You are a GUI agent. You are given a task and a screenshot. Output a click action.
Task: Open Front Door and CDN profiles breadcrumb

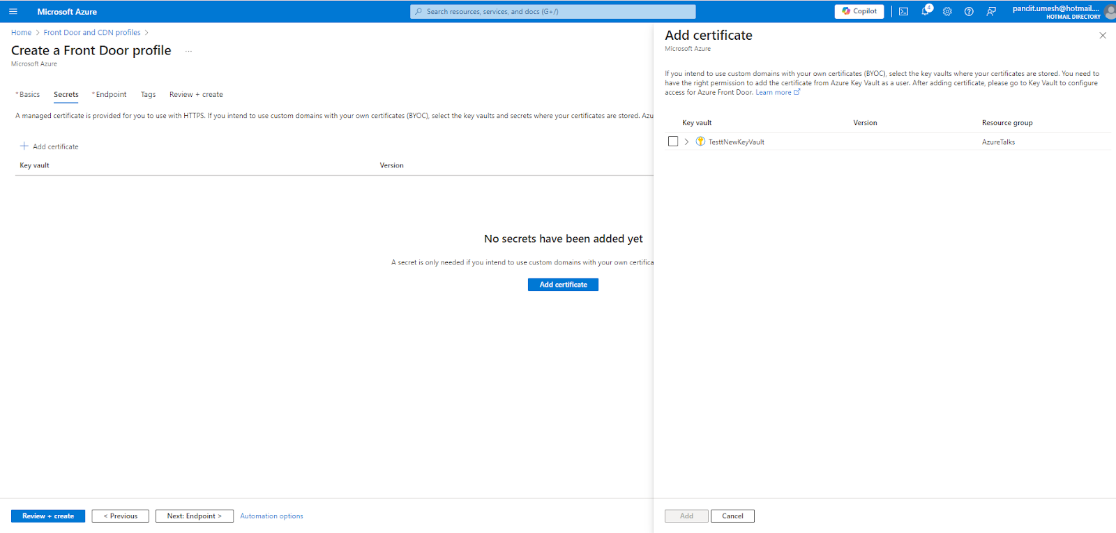pyautogui.click(x=92, y=32)
